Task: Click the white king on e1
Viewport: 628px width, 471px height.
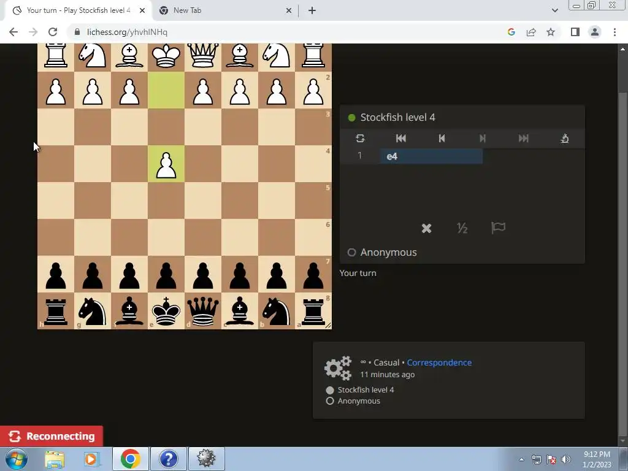Action: [166, 56]
